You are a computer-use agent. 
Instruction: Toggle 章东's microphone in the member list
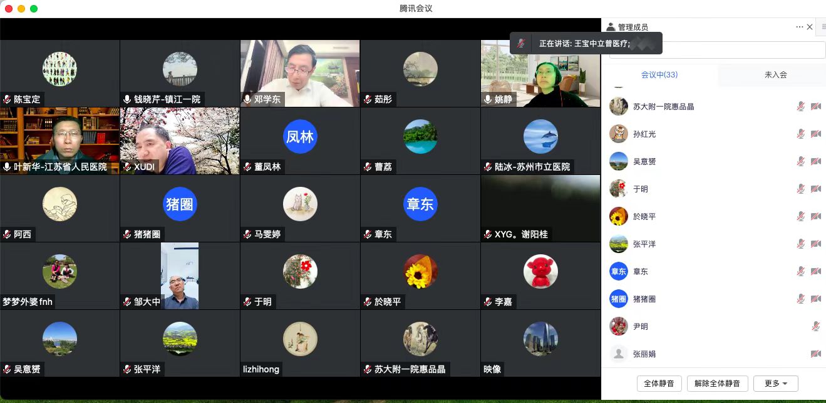800,271
